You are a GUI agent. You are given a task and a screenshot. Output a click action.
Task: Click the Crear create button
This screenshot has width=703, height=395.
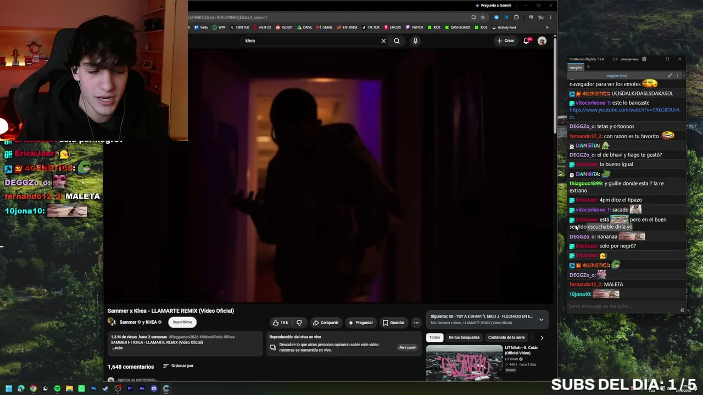[x=505, y=41]
